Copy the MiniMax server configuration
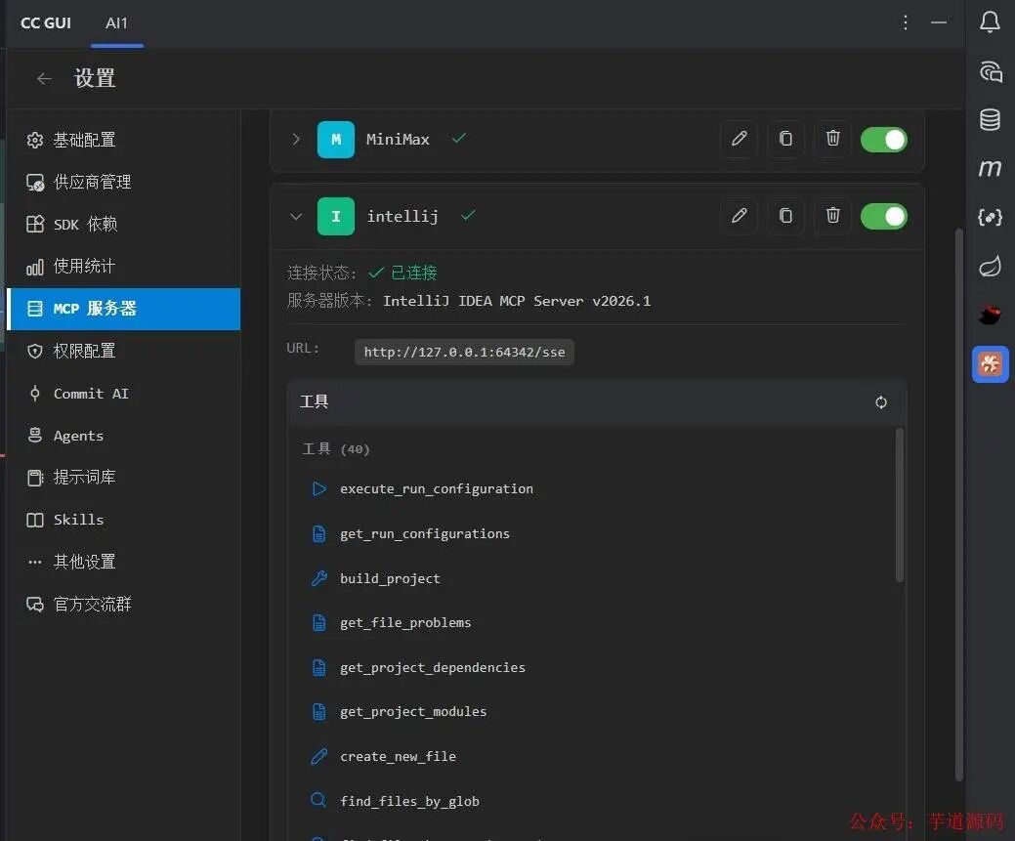 click(x=785, y=139)
